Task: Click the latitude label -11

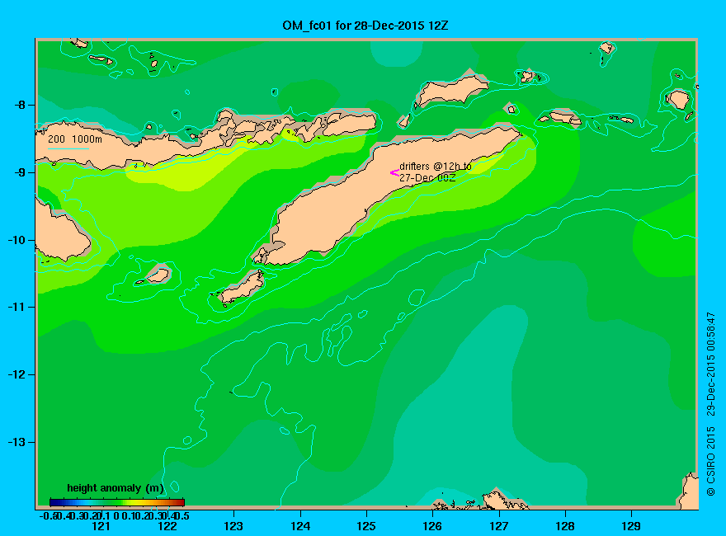Action: (17, 307)
